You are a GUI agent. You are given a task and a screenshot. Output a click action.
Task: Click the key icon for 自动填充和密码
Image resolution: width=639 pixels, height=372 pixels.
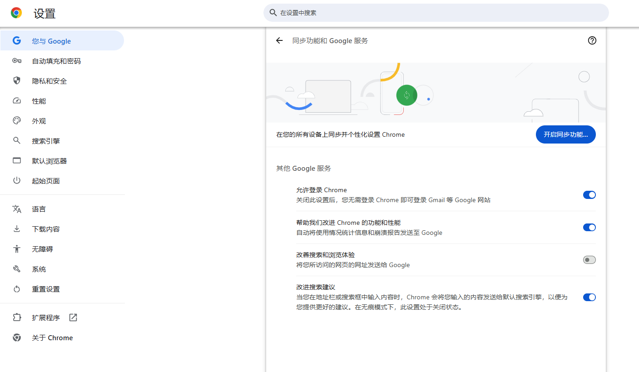pos(17,61)
